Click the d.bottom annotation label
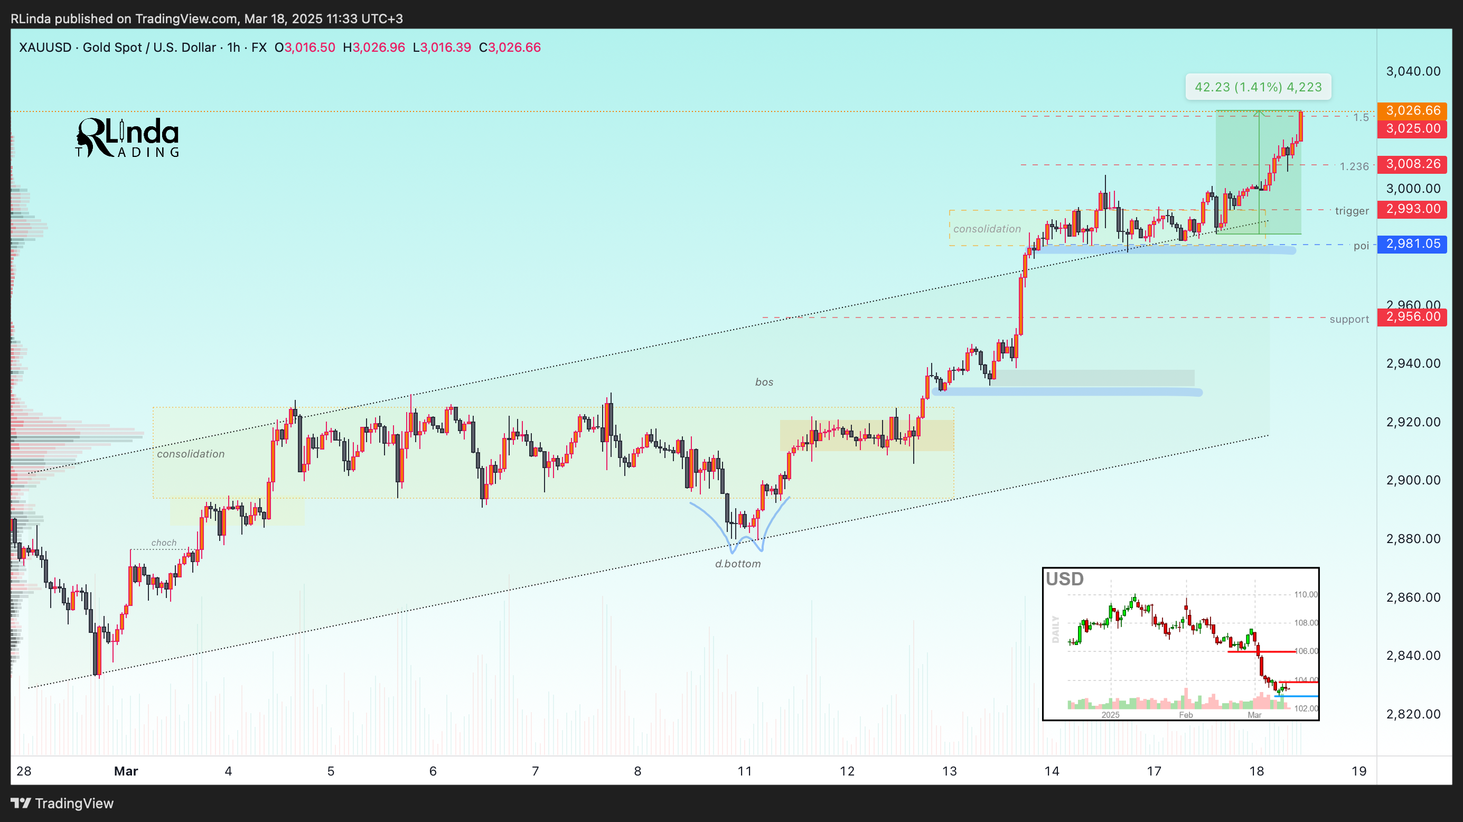 point(737,564)
